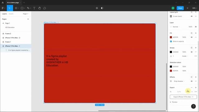Toggle Drop shadow visibility eye
The width and height of the screenshot is (199, 112).
coord(192,81)
